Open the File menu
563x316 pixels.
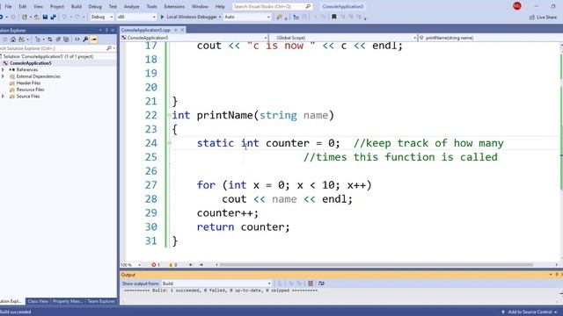point(8,6)
